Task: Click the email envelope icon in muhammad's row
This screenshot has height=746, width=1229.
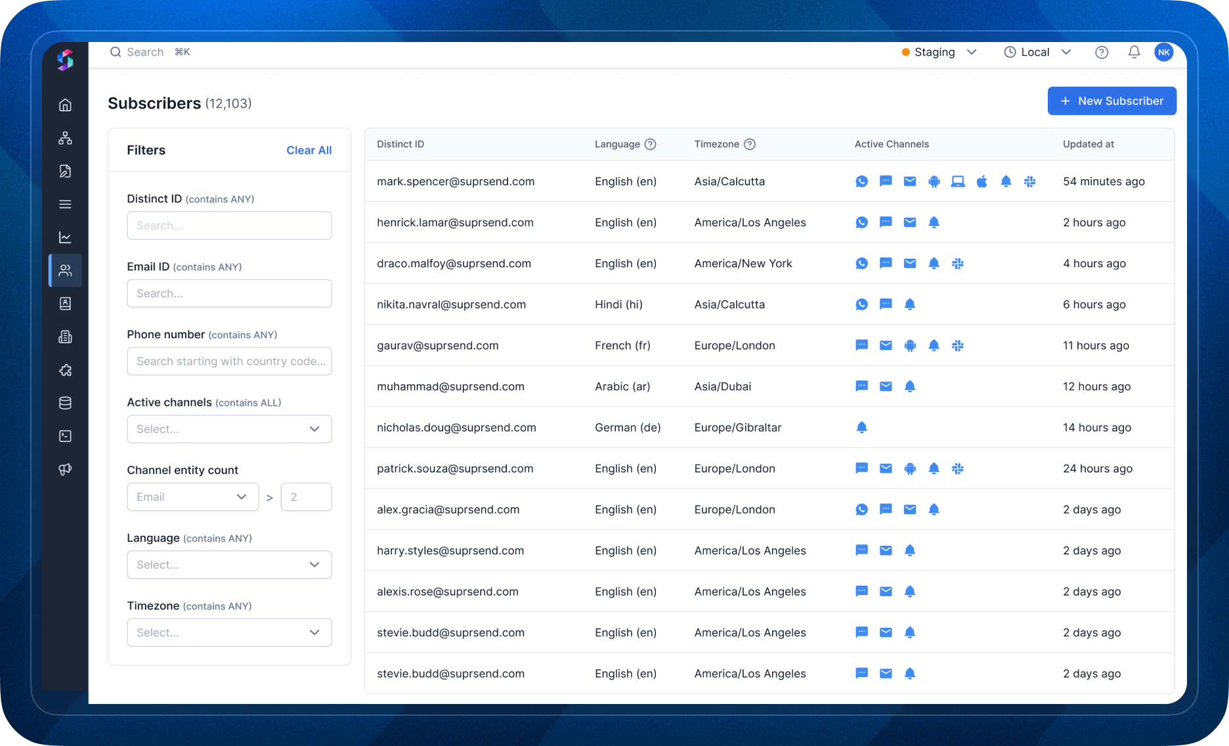Action: [886, 386]
